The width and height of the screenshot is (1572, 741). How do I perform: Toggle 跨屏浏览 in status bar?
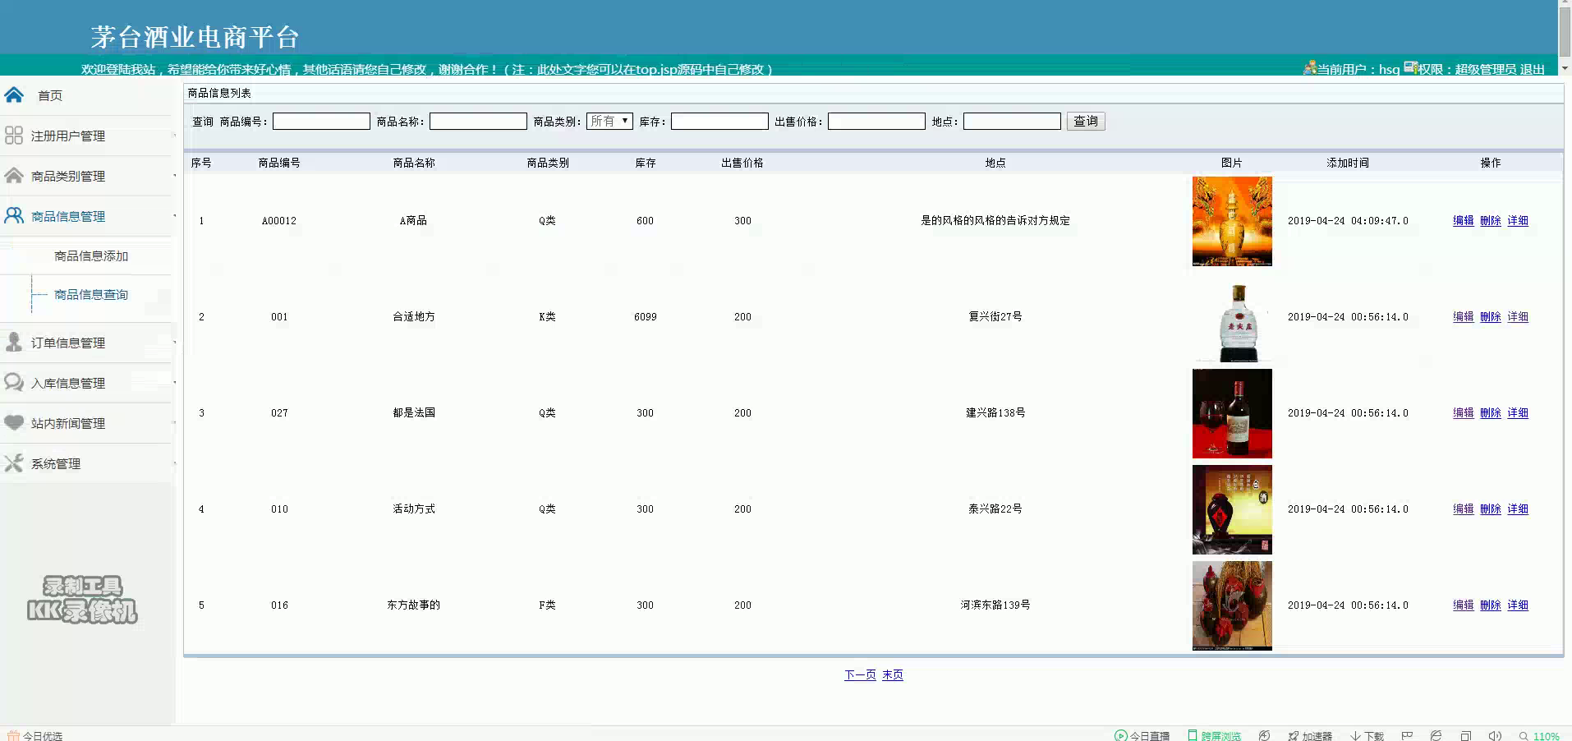tap(1214, 735)
